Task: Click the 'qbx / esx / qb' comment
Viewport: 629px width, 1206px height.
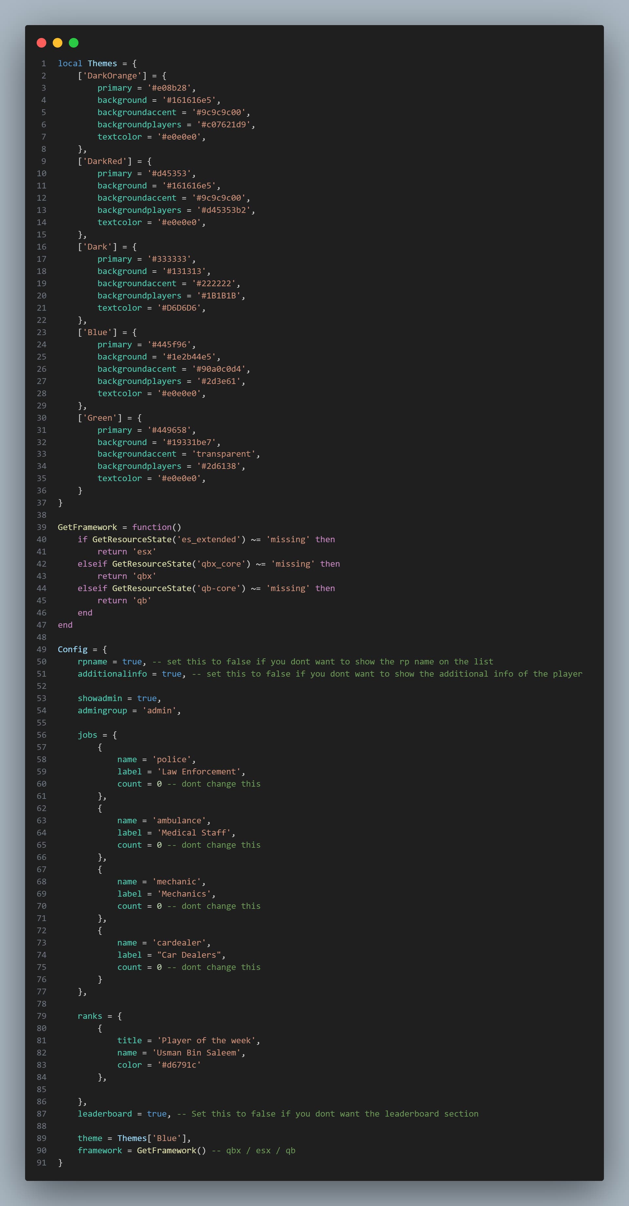Action: [x=253, y=1150]
